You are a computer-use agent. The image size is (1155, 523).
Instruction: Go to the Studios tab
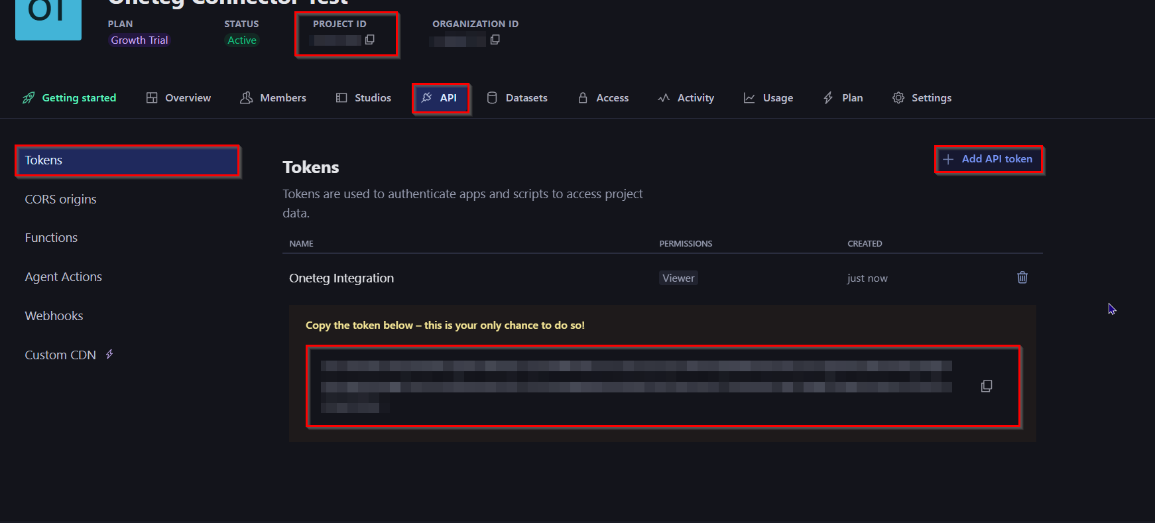click(x=363, y=98)
